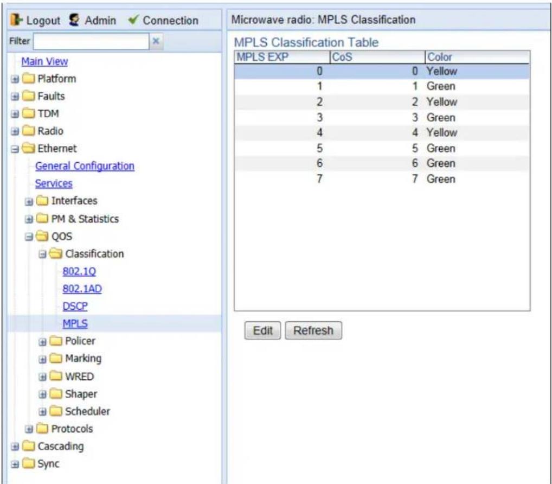Select the MPLS EXP 6 Green row

[x=382, y=163]
